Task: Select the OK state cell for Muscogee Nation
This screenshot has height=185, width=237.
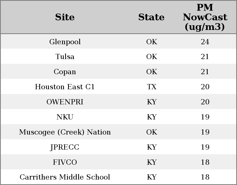Action: (x=152, y=132)
